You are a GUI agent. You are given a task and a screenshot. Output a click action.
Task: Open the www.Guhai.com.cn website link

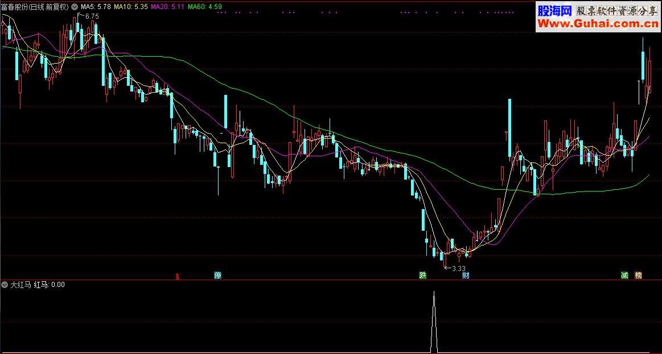[x=598, y=24]
